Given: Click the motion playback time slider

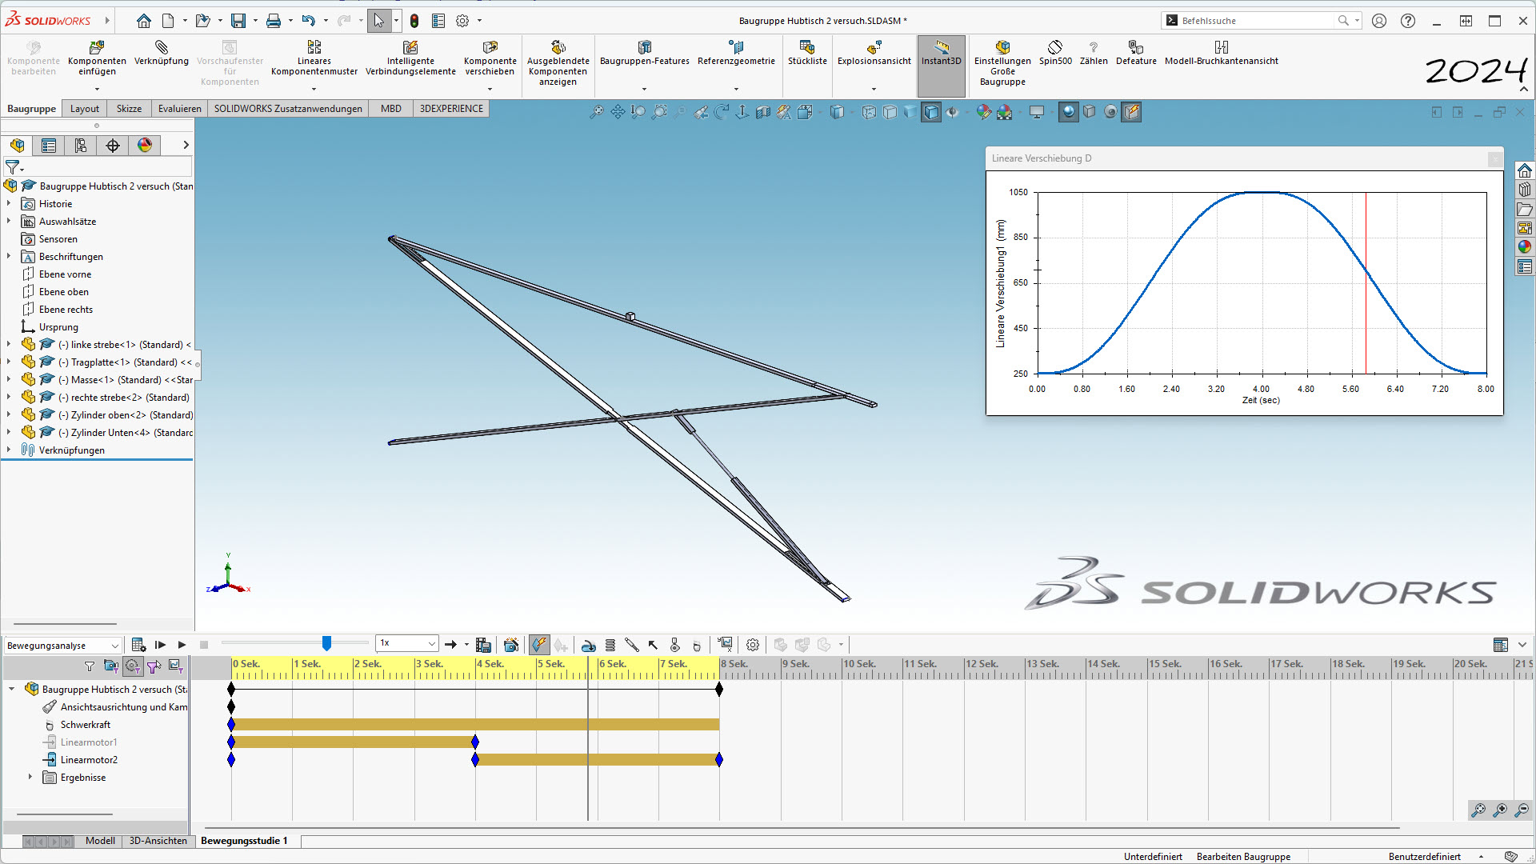Looking at the screenshot, I should pyautogui.click(x=326, y=643).
